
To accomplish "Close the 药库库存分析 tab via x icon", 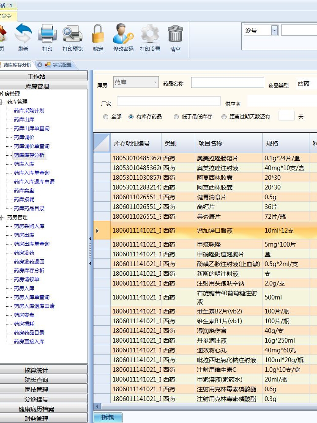I will [40, 65].
